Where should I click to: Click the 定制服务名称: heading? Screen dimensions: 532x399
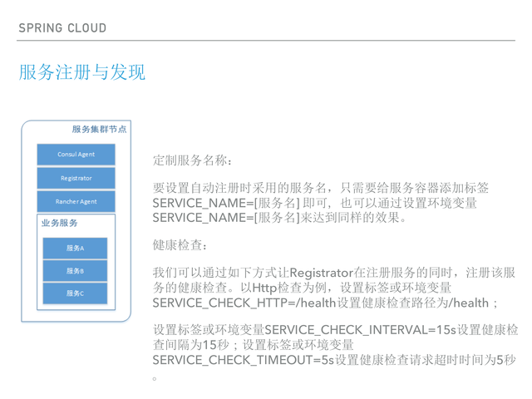192,160
